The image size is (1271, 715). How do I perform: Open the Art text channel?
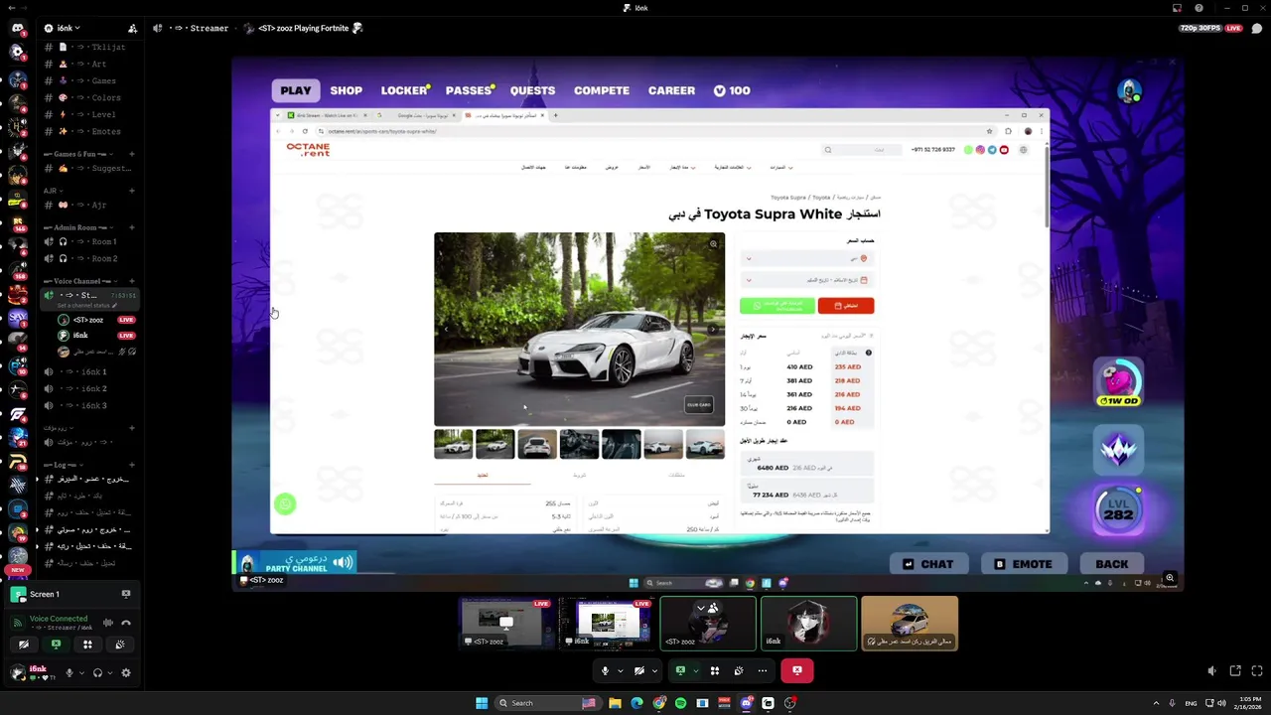(91, 65)
